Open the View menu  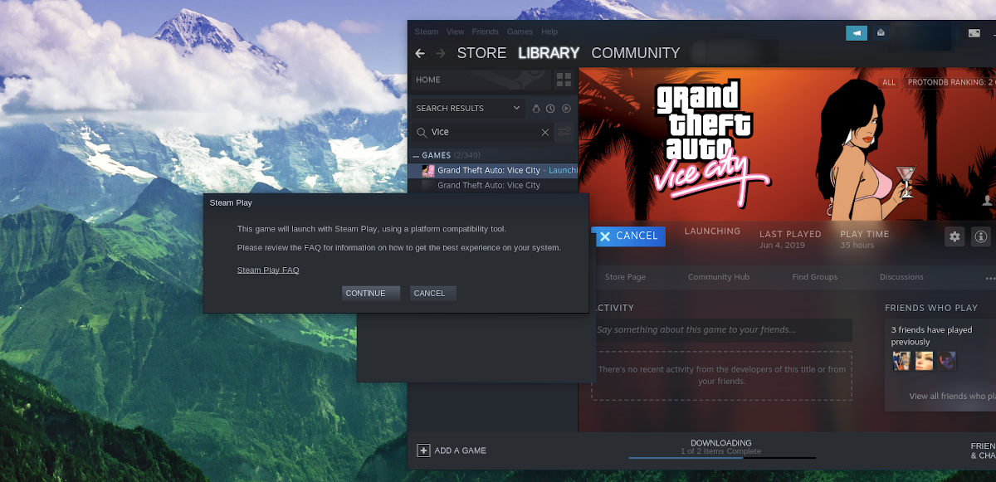pos(455,32)
